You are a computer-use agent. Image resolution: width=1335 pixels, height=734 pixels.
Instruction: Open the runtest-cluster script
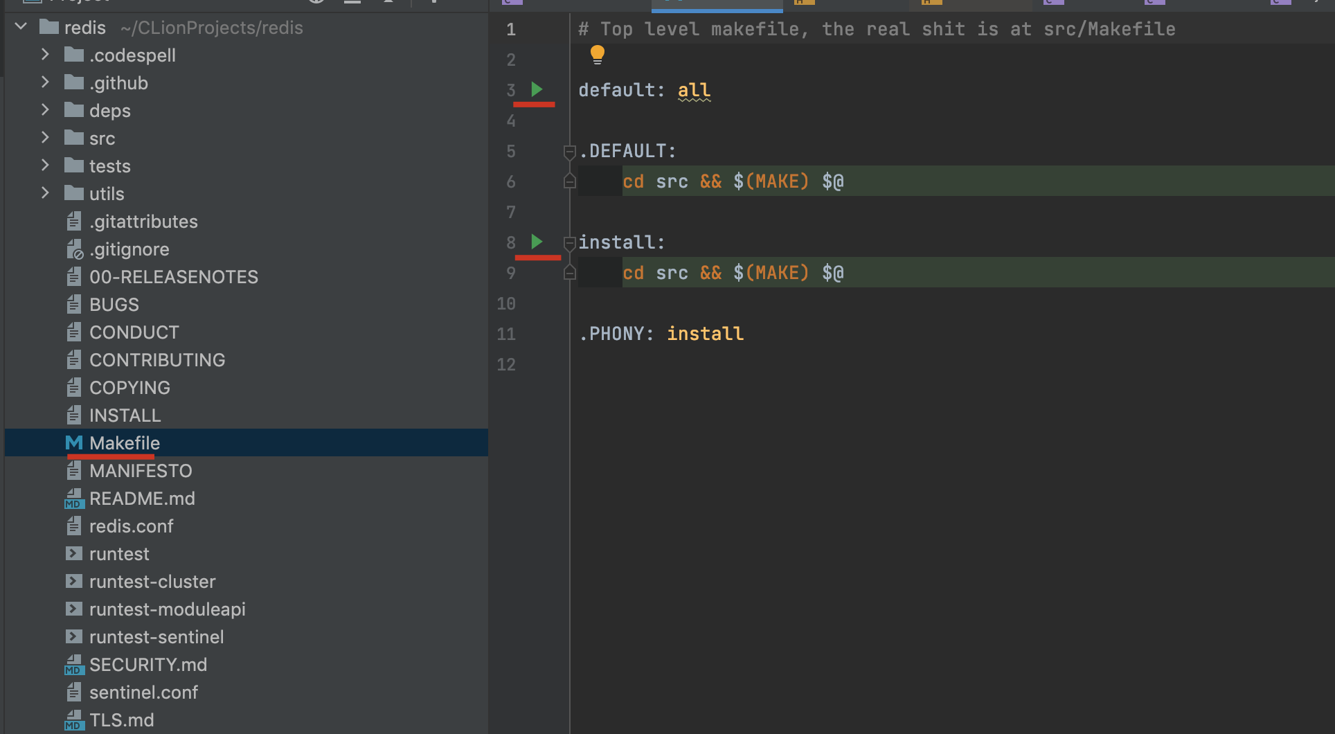tap(152, 582)
